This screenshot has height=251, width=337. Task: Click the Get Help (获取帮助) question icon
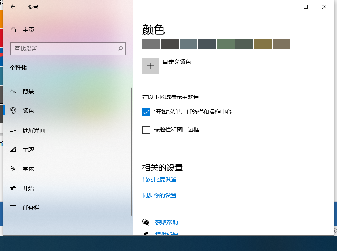pos(146,222)
